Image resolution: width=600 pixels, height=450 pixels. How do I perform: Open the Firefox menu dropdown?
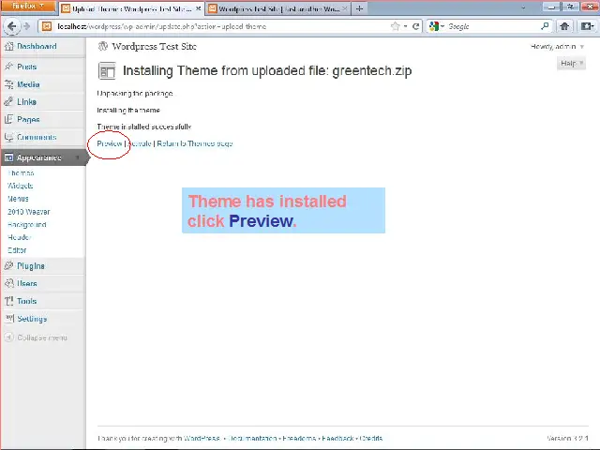(27, 7)
